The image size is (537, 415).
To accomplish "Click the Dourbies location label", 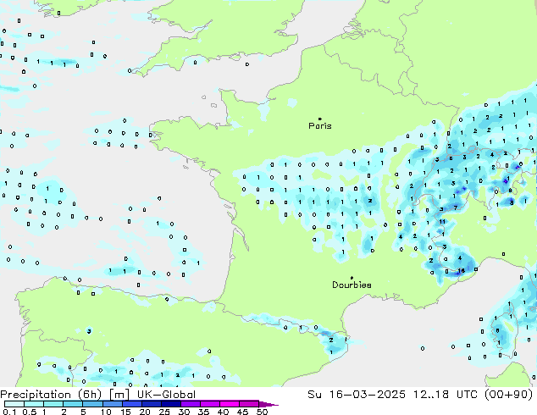I will pyautogui.click(x=352, y=285).
